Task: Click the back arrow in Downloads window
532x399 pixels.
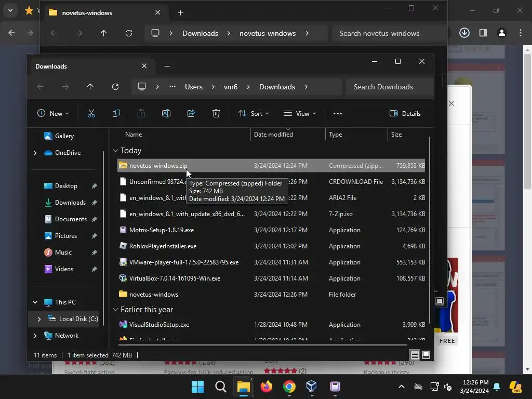Action: coord(41,87)
